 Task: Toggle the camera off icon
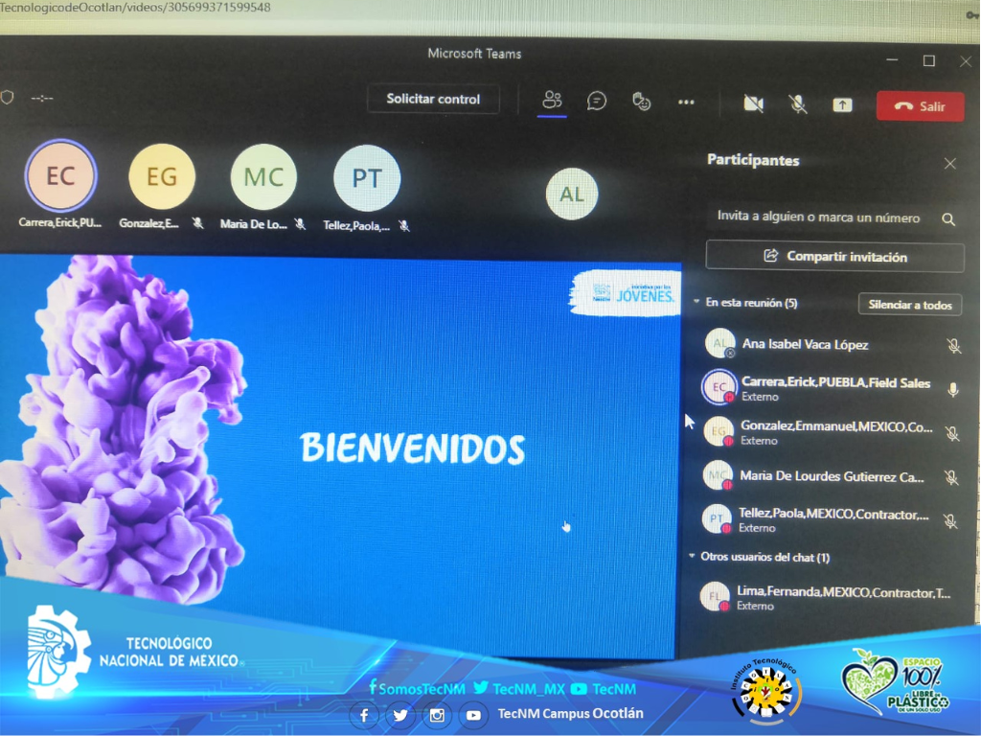coord(753,103)
